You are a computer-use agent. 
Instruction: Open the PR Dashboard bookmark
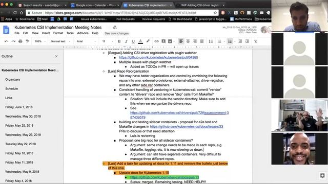180,19
